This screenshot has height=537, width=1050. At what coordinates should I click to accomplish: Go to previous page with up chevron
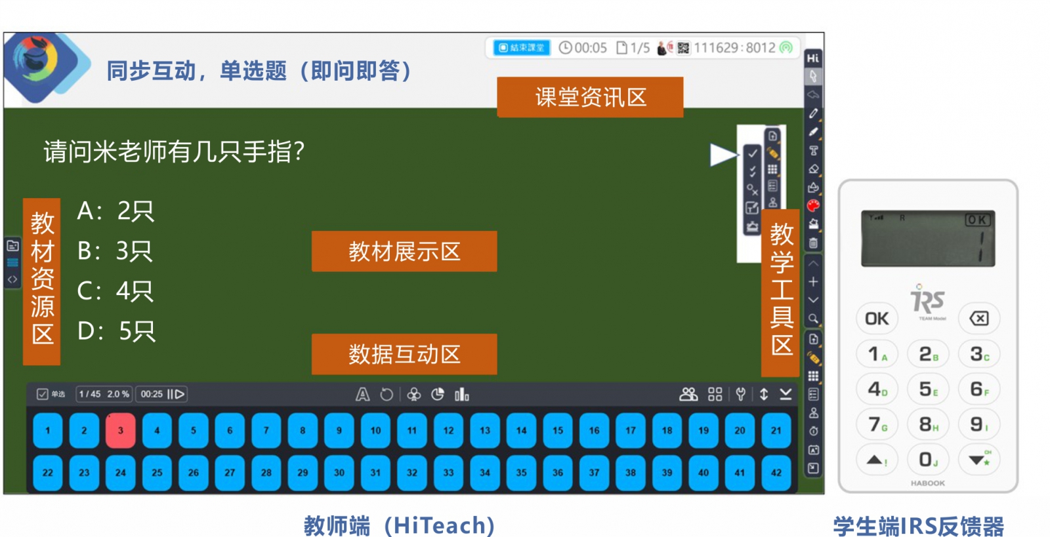[x=813, y=264]
